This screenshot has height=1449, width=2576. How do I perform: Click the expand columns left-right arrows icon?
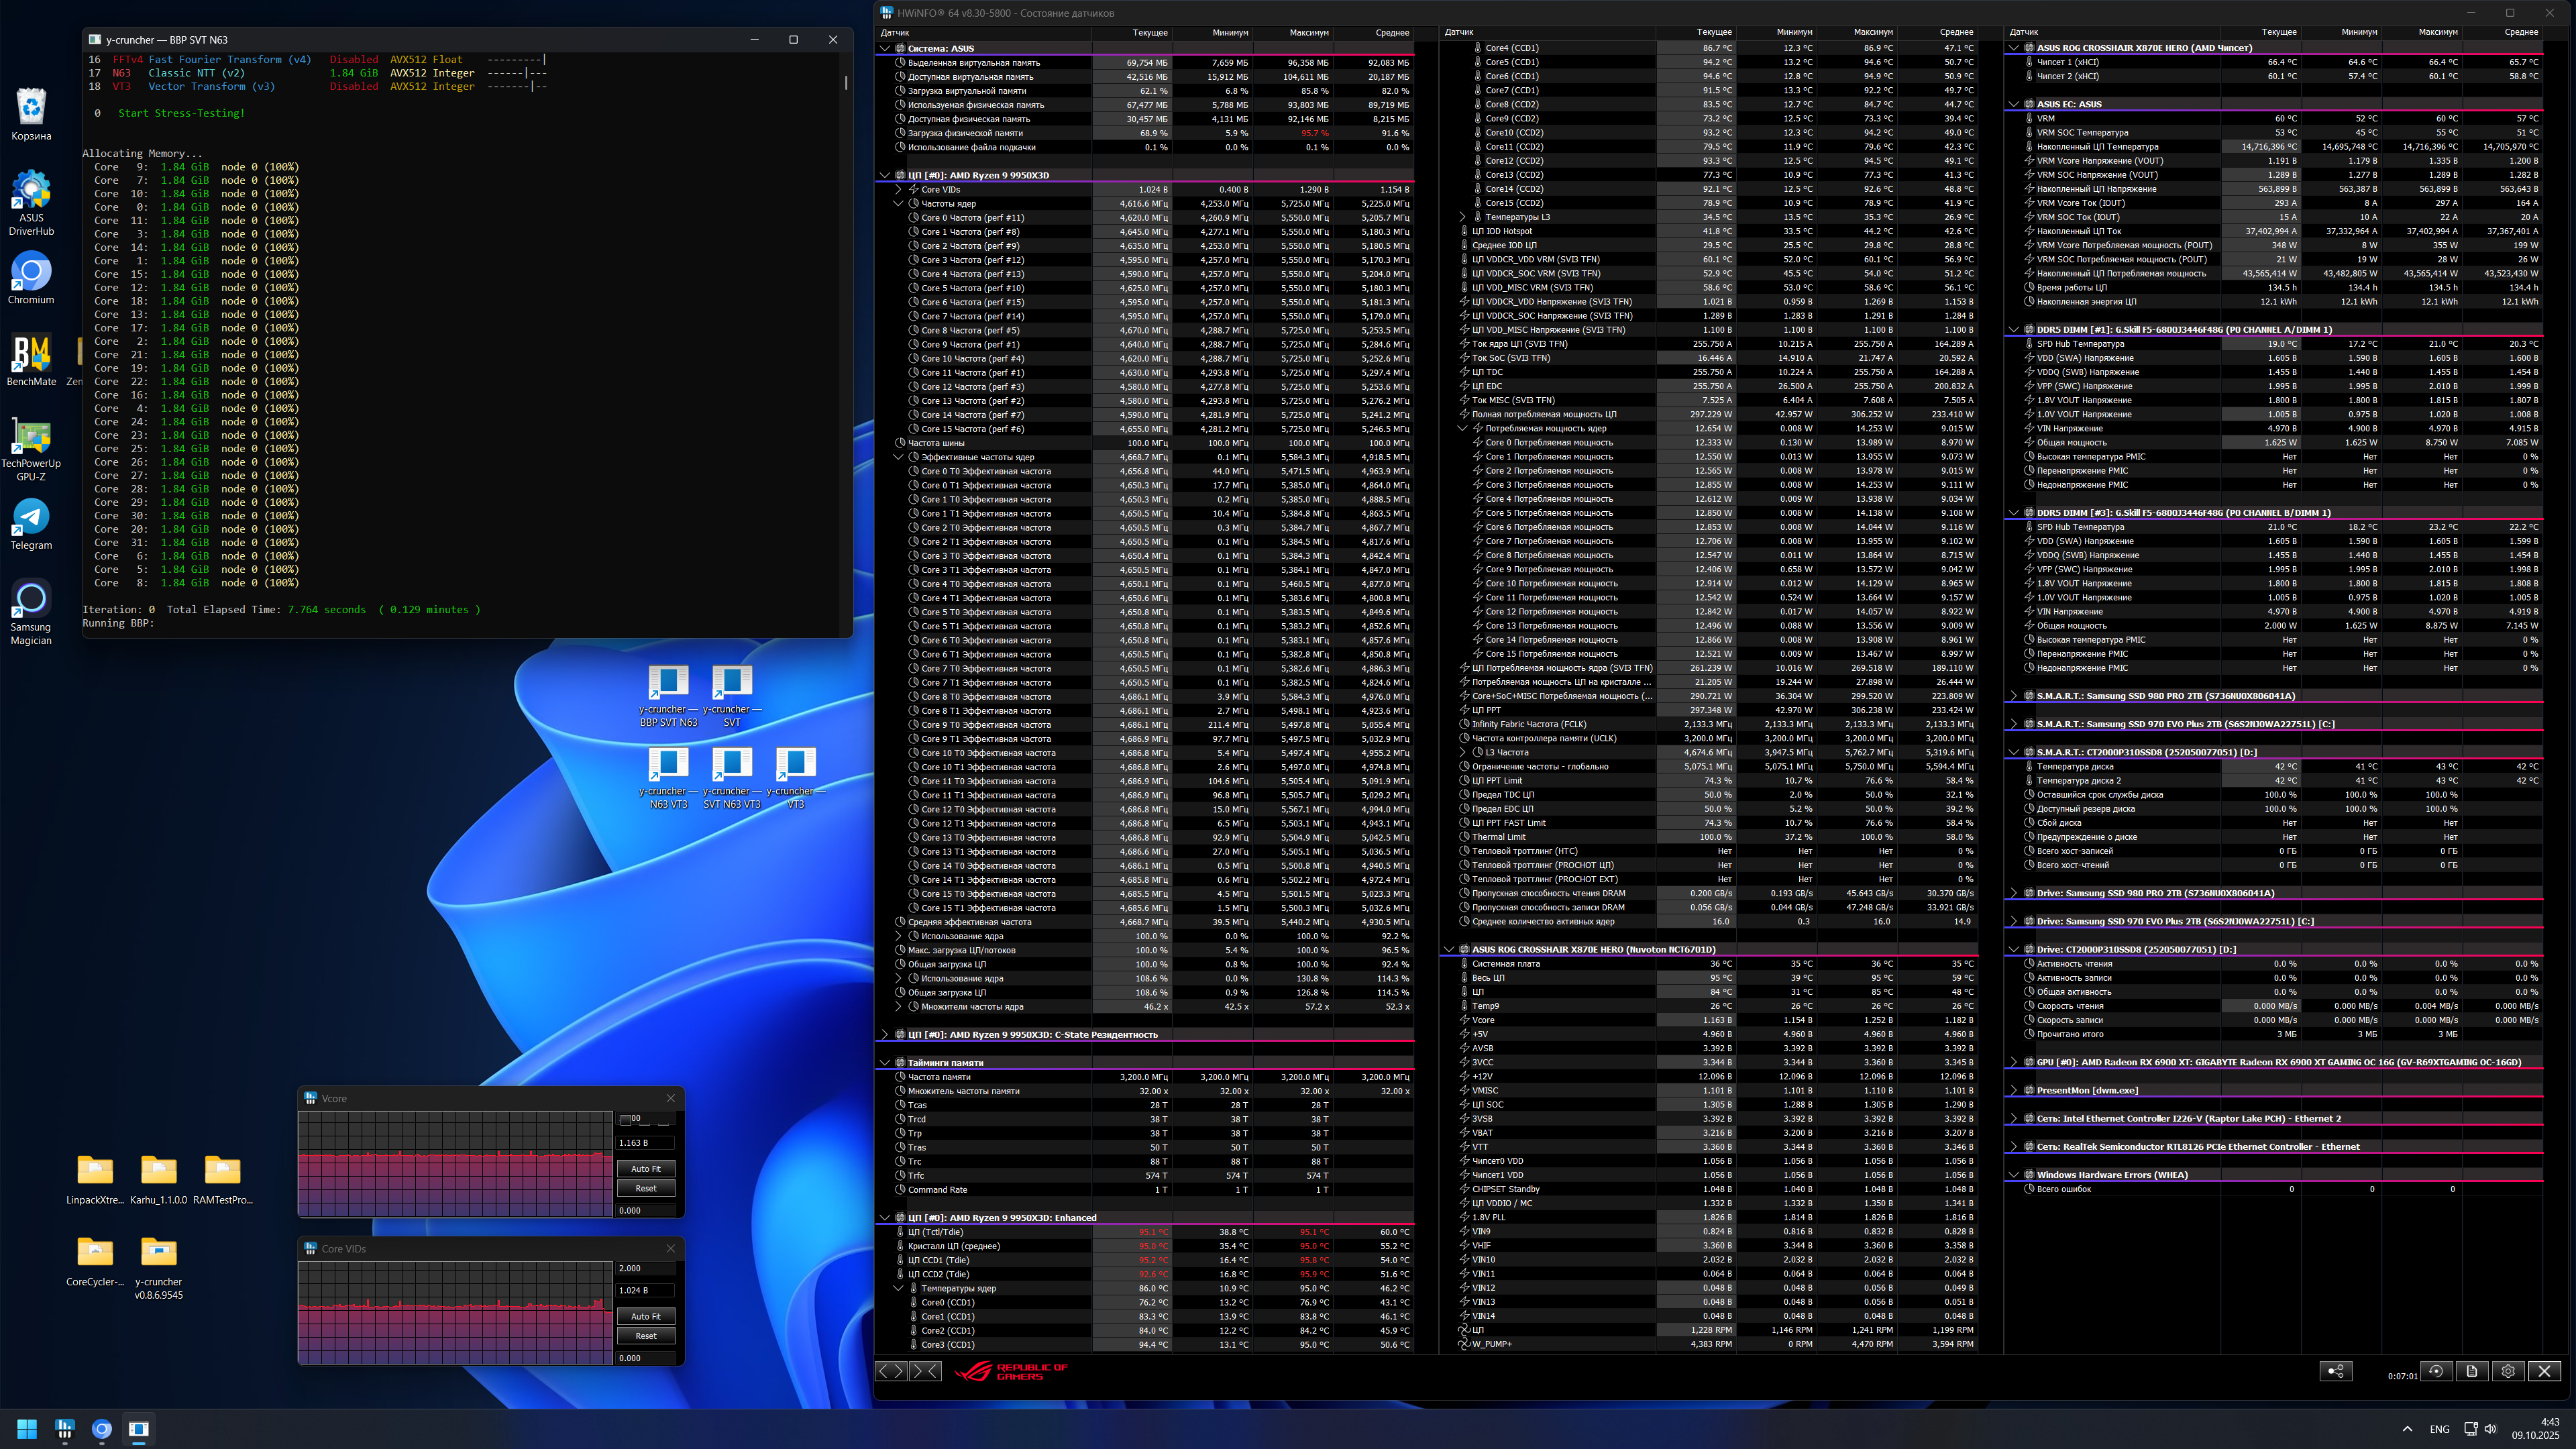pyautogui.click(x=893, y=1371)
